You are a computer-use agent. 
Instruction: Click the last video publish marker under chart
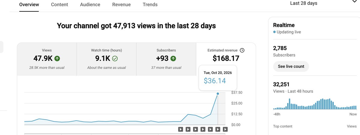click(225, 129)
